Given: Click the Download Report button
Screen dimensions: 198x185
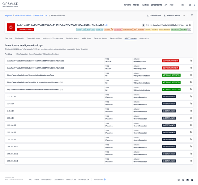Looking at the screenshot, I should click(172, 15).
